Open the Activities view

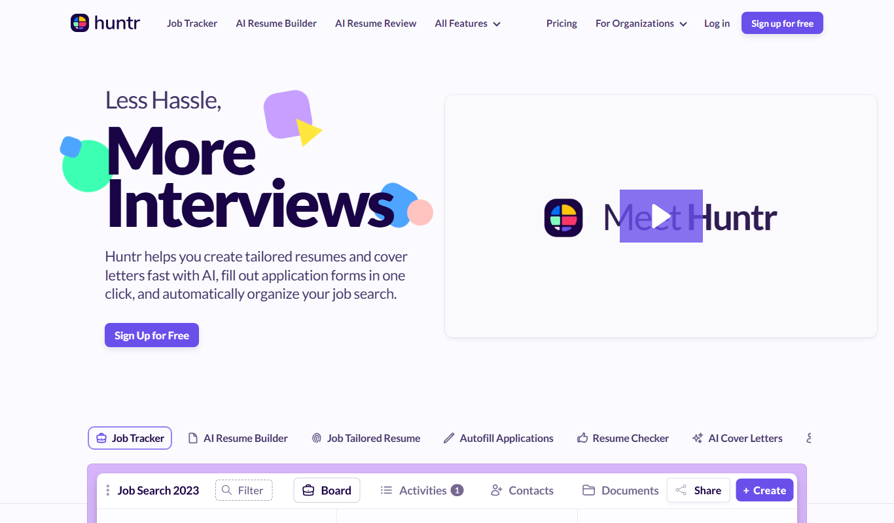click(422, 490)
